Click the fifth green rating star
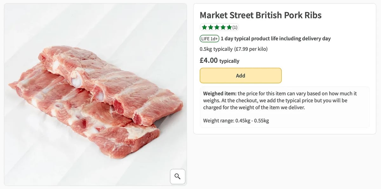 click(229, 27)
